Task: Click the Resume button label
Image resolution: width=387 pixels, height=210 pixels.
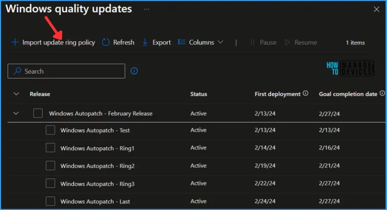Action: pyautogui.click(x=305, y=42)
